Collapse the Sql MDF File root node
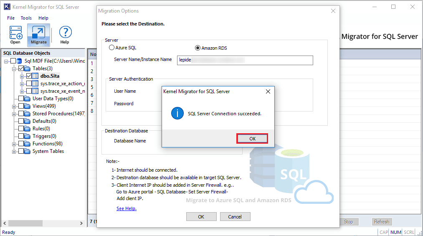Image resolution: width=423 pixels, height=236 pixels. pos(6,61)
